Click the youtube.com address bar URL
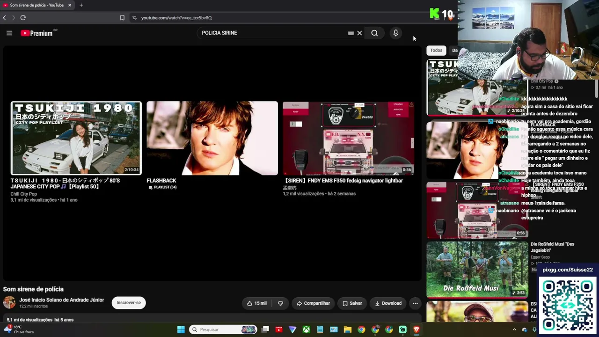The width and height of the screenshot is (599, 337). [x=176, y=18]
